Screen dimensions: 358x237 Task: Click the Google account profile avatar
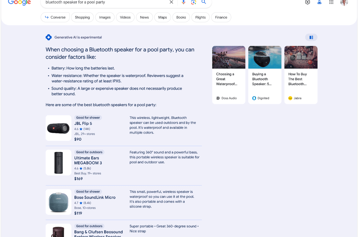pyautogui.click(x=344, y=3)
